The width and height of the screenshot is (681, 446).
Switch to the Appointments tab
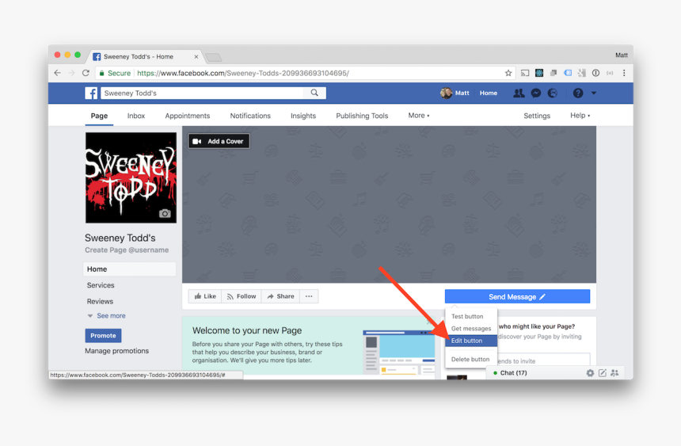point(187,116)
